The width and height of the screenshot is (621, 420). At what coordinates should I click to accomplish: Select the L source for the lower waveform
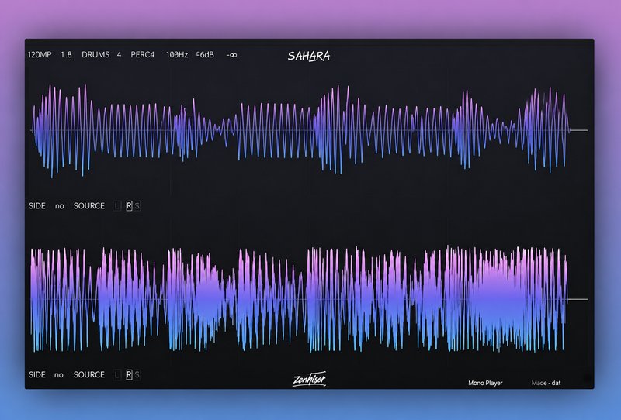click(x=116, y=374)
